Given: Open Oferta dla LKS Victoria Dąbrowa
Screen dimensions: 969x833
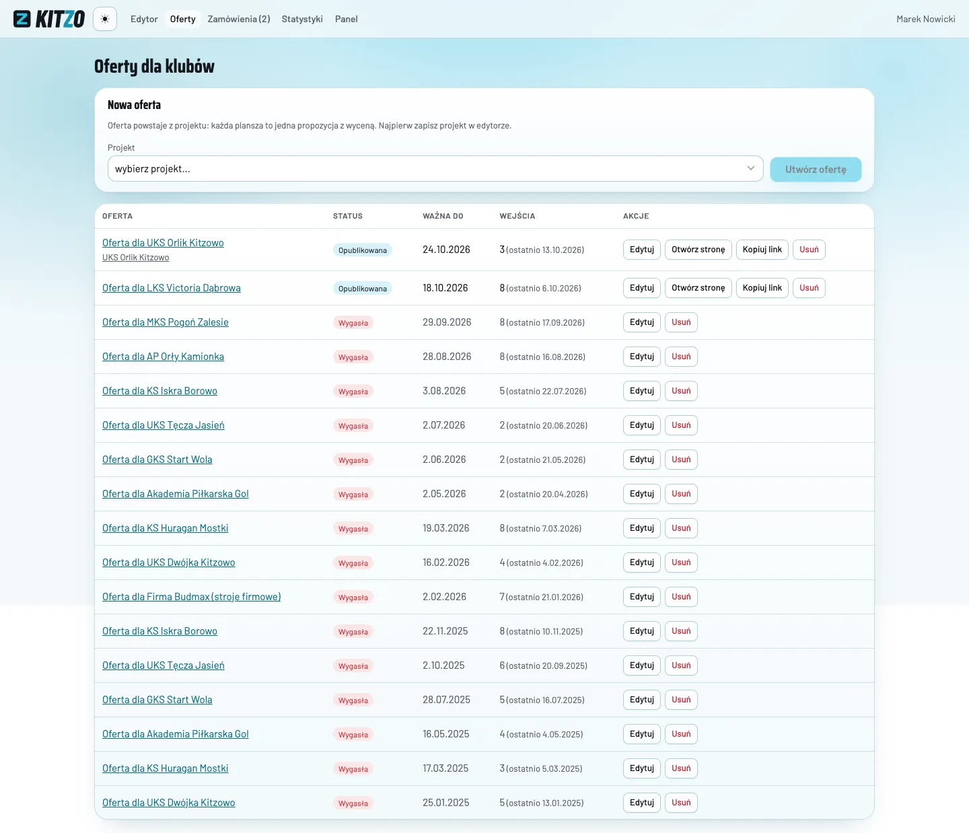Looking at the screenshot, I should pos(171,288).
